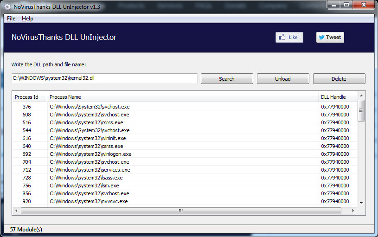
Task: Select process row with Id 376
Action: [x=185, y=107]
